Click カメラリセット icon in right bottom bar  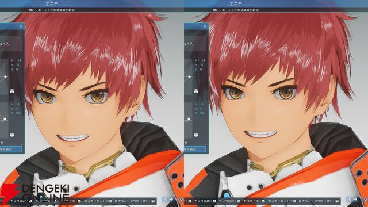coord(294,201)
